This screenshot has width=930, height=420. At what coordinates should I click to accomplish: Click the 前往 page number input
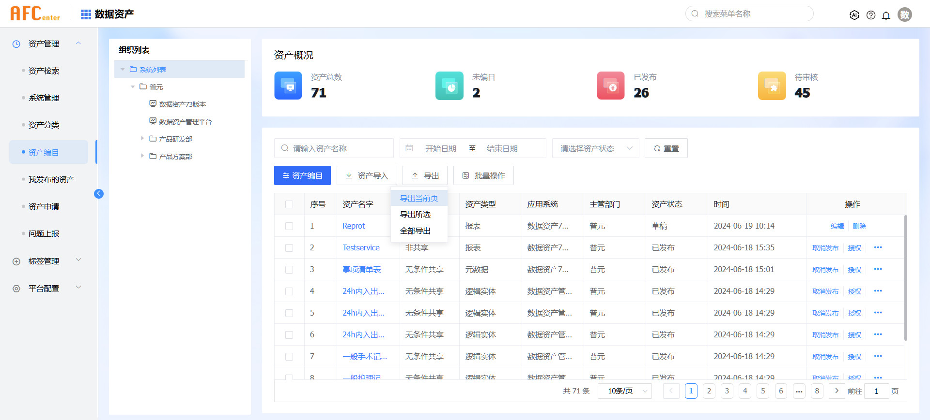tap(876, 391)
